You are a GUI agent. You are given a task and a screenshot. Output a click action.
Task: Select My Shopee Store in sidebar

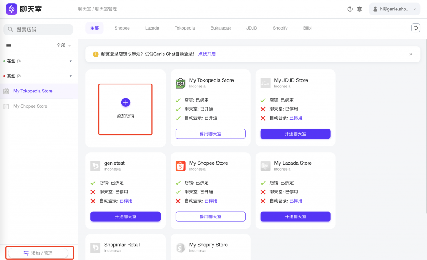39,106
